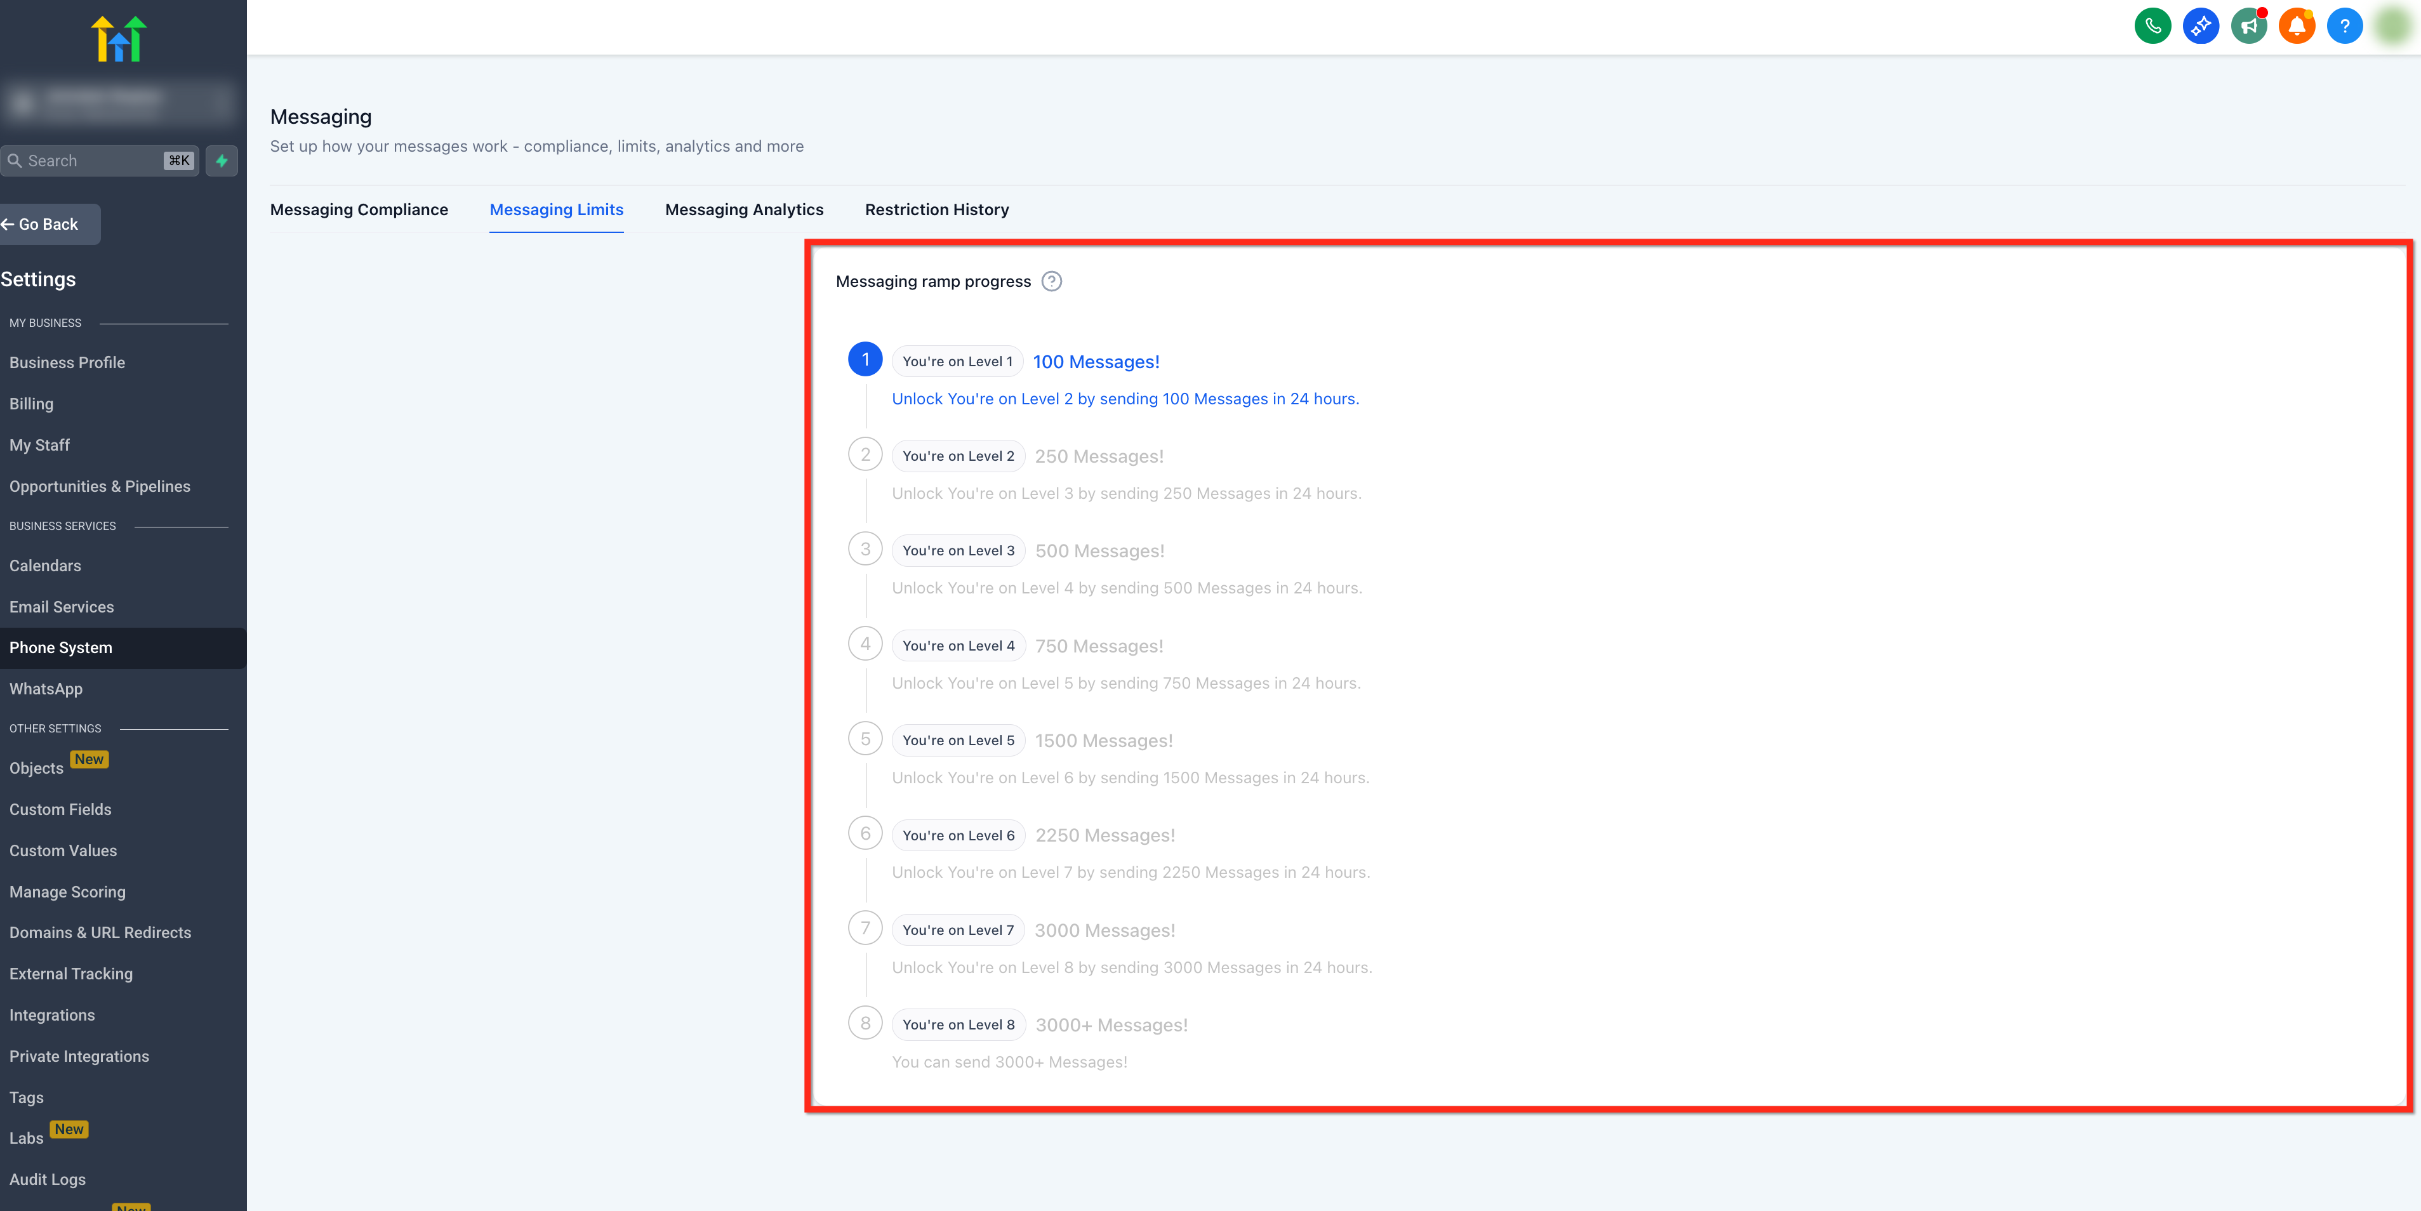Open the Audit Logs sidebar item
Image resolution: width=2421 pixels, height=1211 pixels.
(47, 1179)
